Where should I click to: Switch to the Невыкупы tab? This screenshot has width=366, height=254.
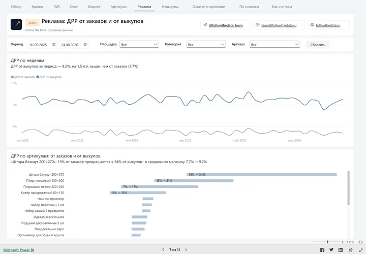coord(170,7)
